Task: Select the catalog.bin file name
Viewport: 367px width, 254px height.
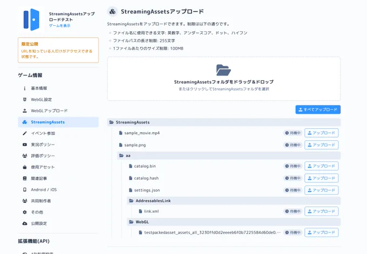Action: (145, 166)
